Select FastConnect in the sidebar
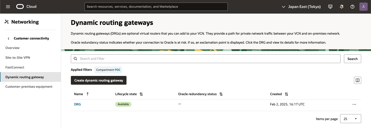 point(15,67)
